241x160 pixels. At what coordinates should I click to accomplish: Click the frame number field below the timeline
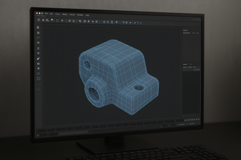53,135
